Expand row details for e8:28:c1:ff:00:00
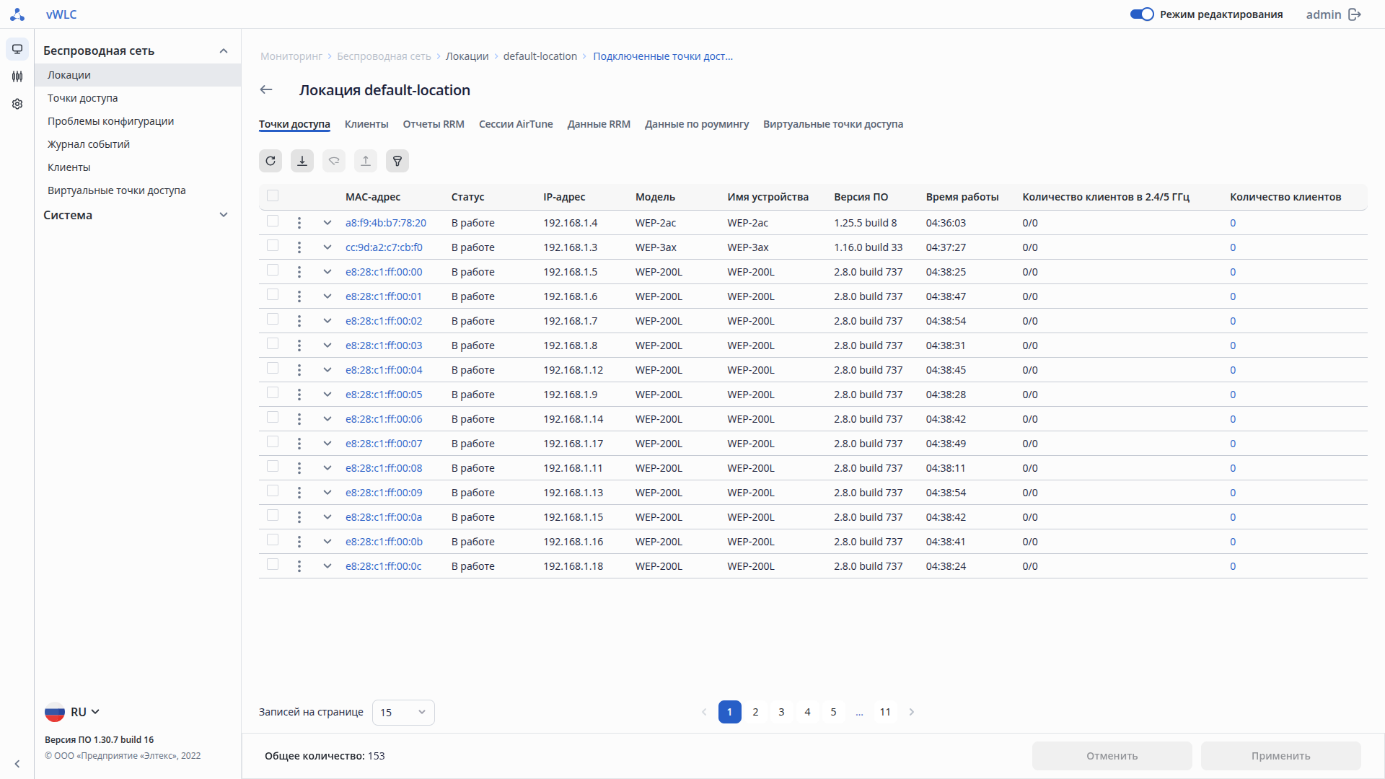Image resolution: width=1385 pixels, height=779 pixels. coord(327,272)
